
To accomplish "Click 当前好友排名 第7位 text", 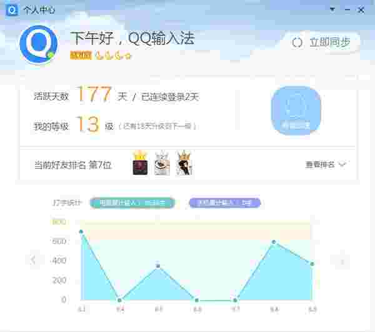I will (x=73, y=165).
